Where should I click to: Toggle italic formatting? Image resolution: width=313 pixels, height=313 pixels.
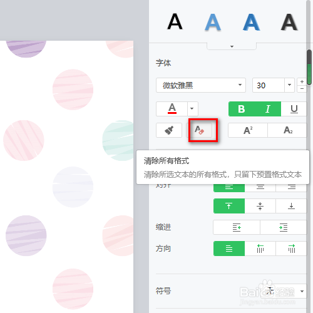268,109
